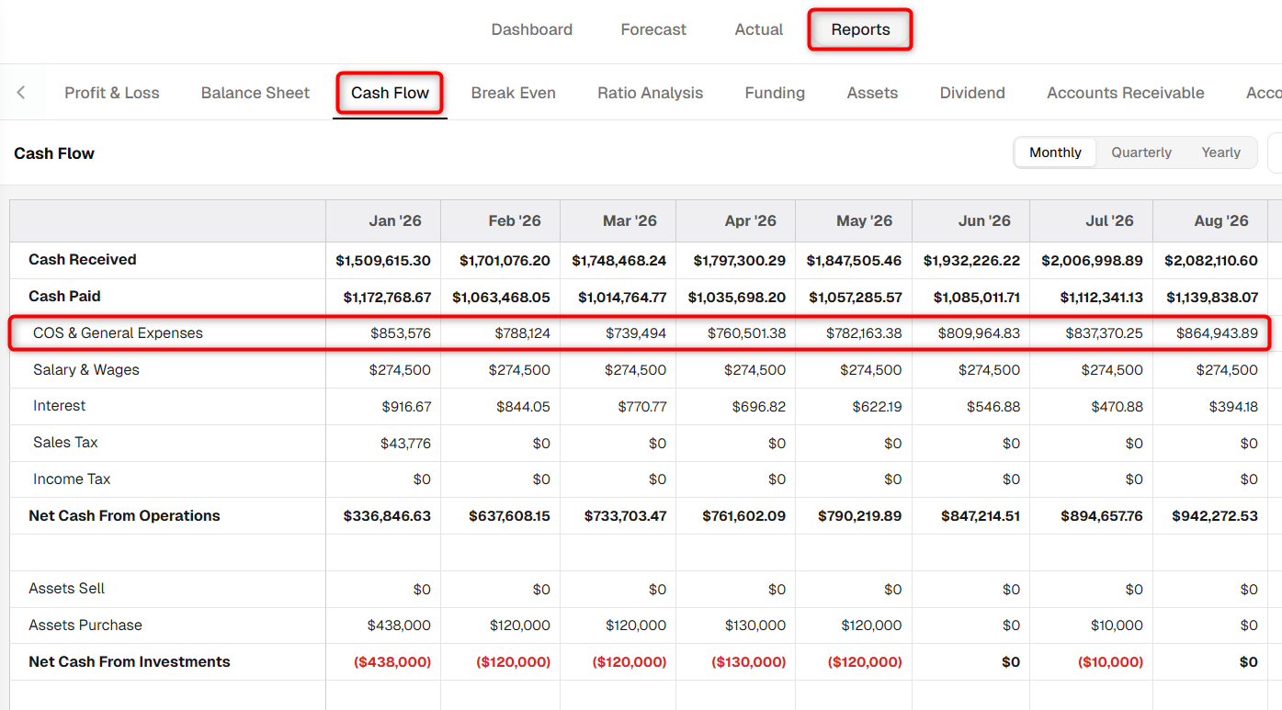Open the Balance Sheet report

255,93
